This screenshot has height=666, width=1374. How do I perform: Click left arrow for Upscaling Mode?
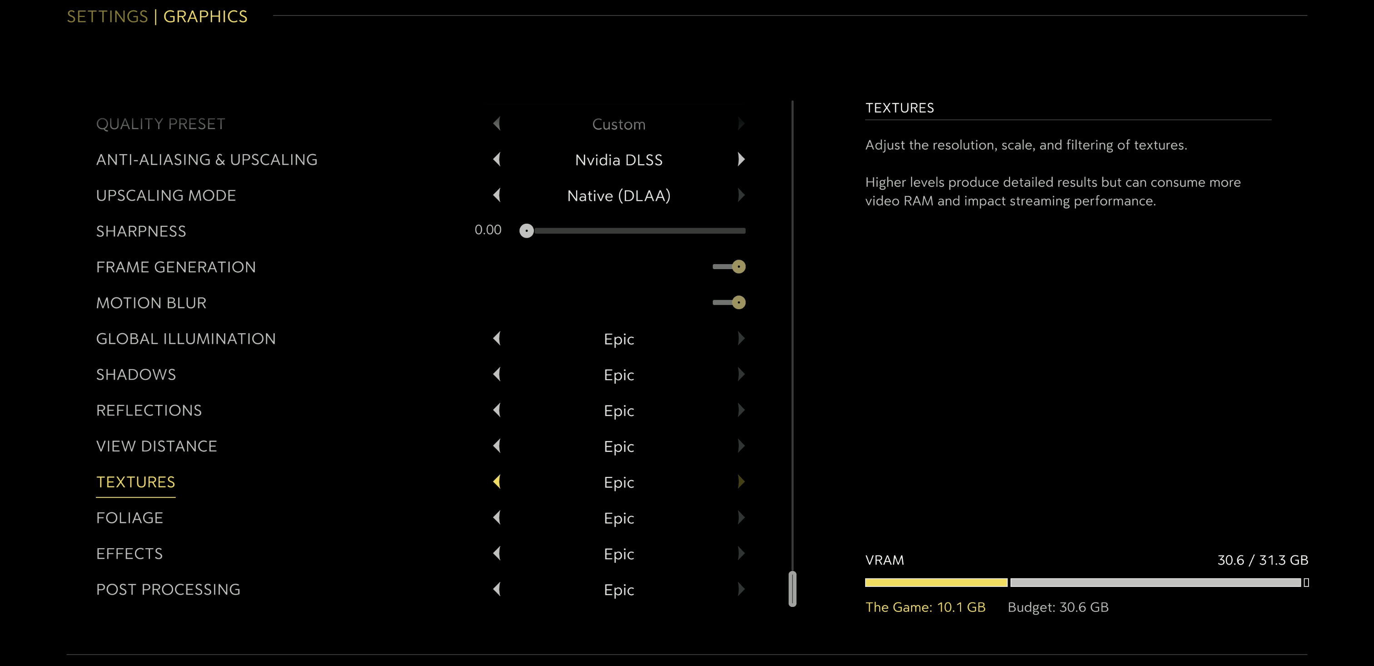click(497, 195)
